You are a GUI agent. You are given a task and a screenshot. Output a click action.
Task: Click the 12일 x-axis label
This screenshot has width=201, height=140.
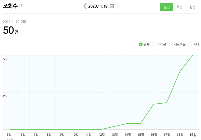101,135
